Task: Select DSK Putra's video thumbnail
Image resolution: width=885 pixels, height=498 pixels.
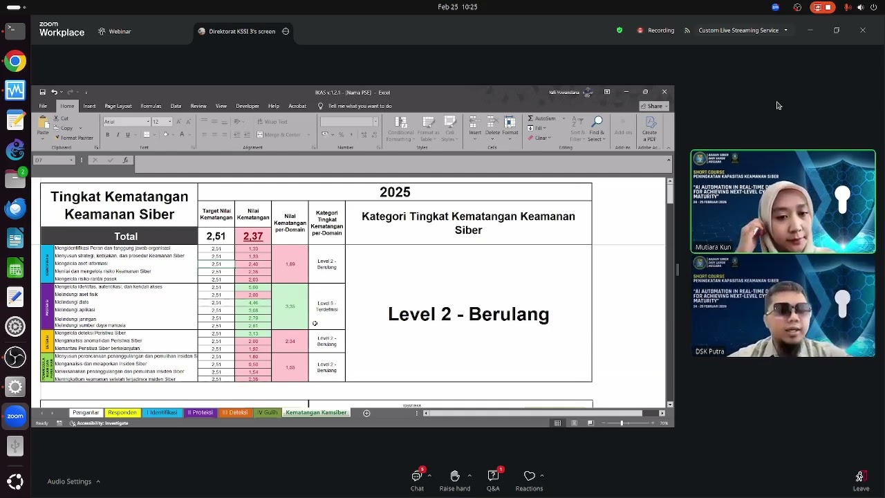Action: [x=783, y=306]
